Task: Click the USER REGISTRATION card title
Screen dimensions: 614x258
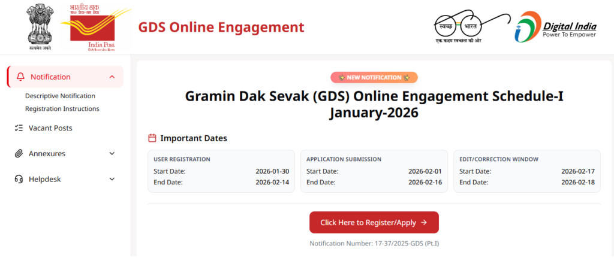Action: tap(182, 159)
